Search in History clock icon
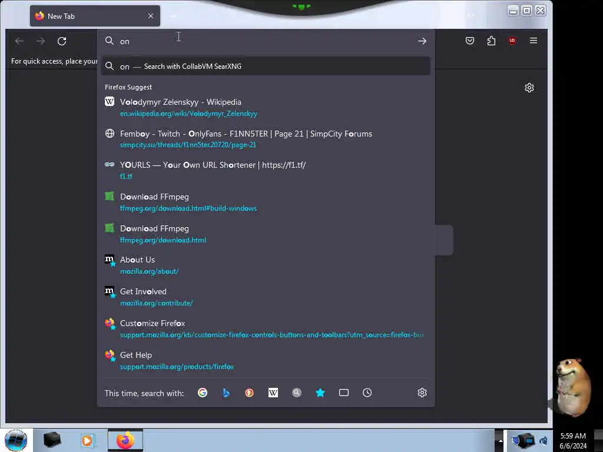Image resolution: width=603 pixels, height=452 pixels. (367, 393)
